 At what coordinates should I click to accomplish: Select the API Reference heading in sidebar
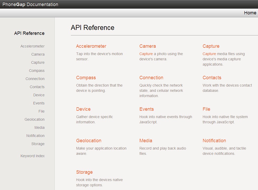coord(29,33)
